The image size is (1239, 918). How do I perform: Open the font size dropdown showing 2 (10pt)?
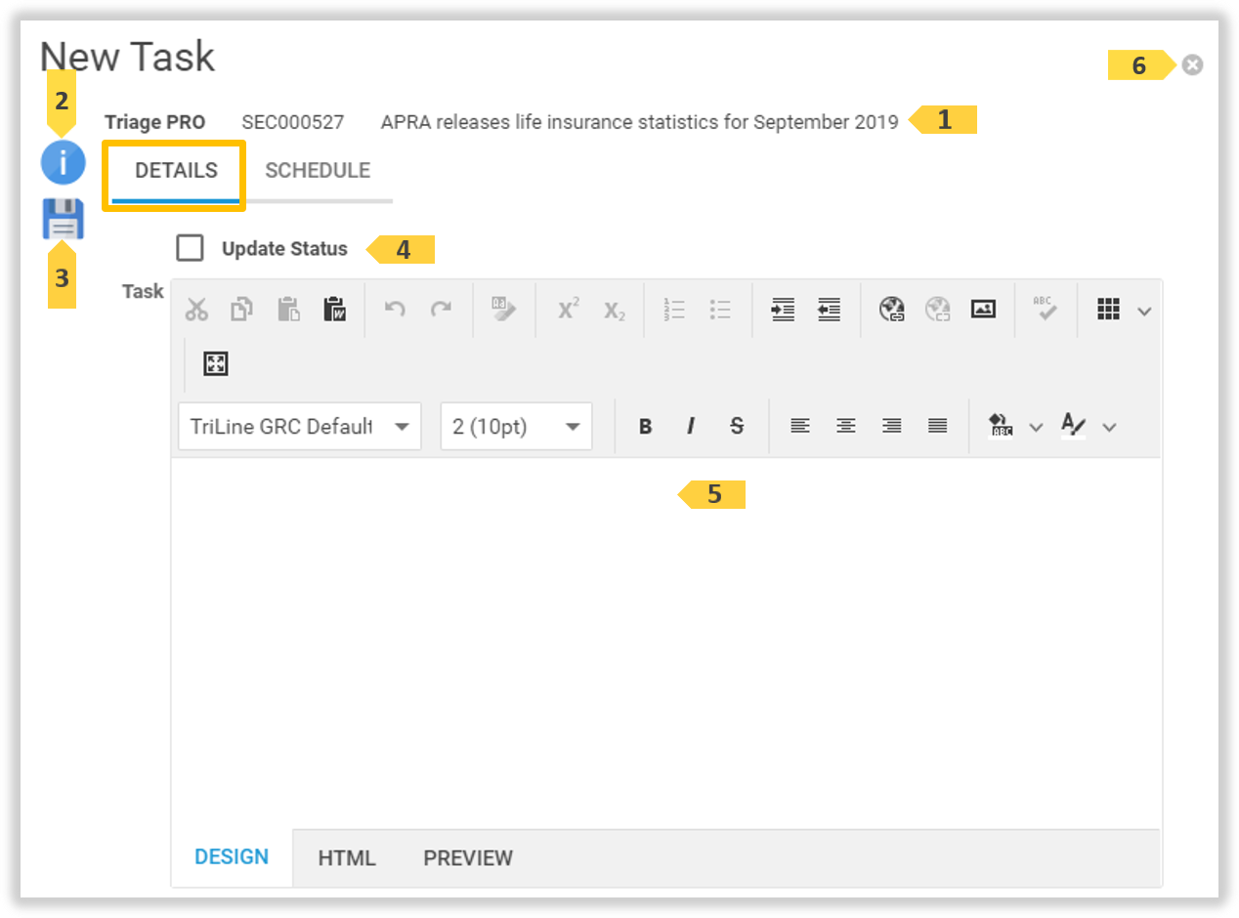pos(516,426)
